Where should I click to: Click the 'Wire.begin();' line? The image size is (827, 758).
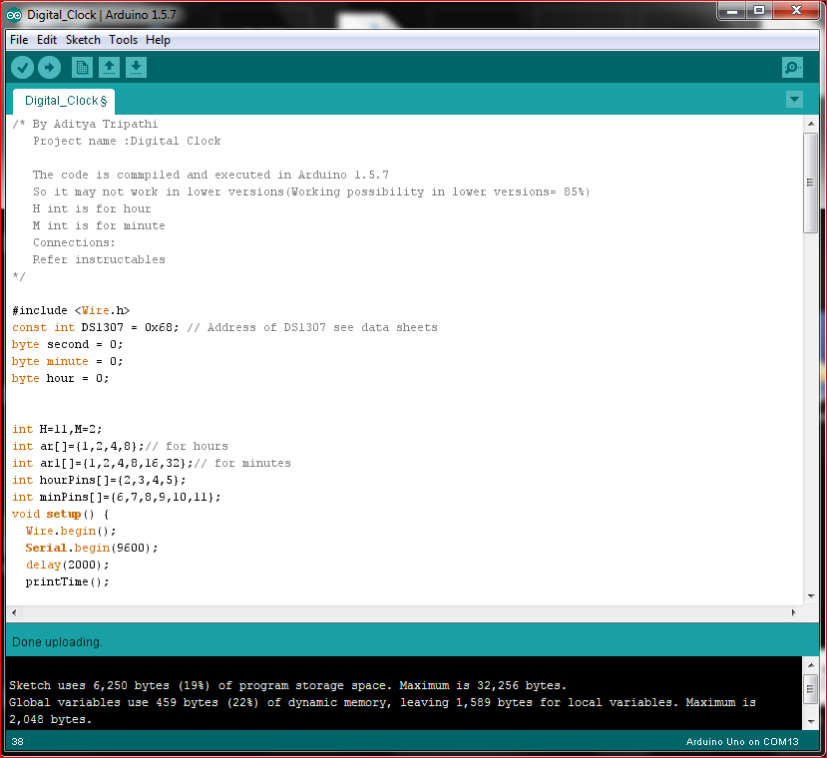tap(71, 531)
